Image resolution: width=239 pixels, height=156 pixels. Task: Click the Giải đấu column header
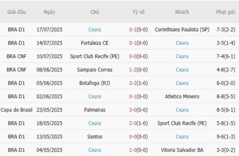click(x=17, y=12)
